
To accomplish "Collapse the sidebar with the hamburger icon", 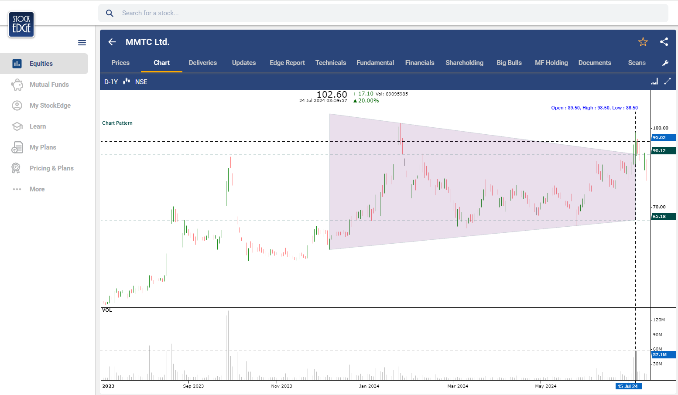I will click(x=82, y=43).
